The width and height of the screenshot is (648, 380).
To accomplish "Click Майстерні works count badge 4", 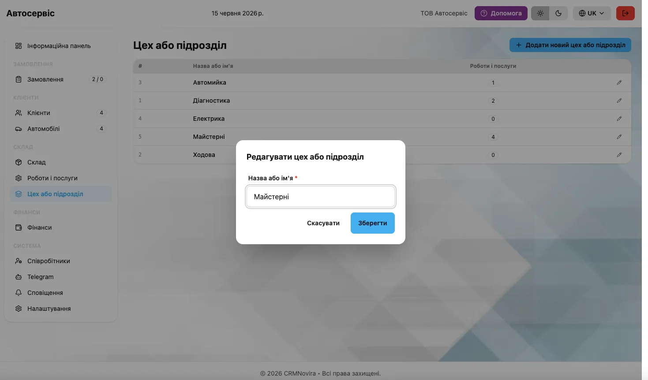I will 493,137.
